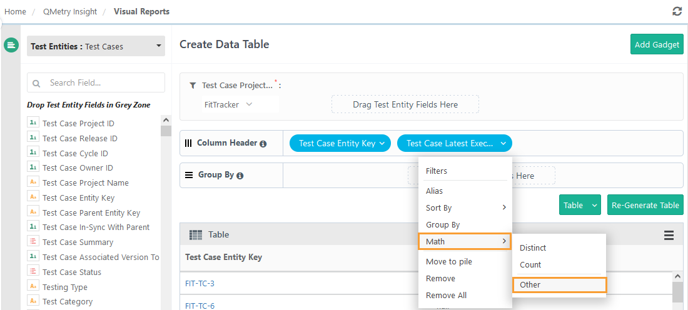Click the search magnifier icon in field search
The image size is (688, 310).
point(36,83)
